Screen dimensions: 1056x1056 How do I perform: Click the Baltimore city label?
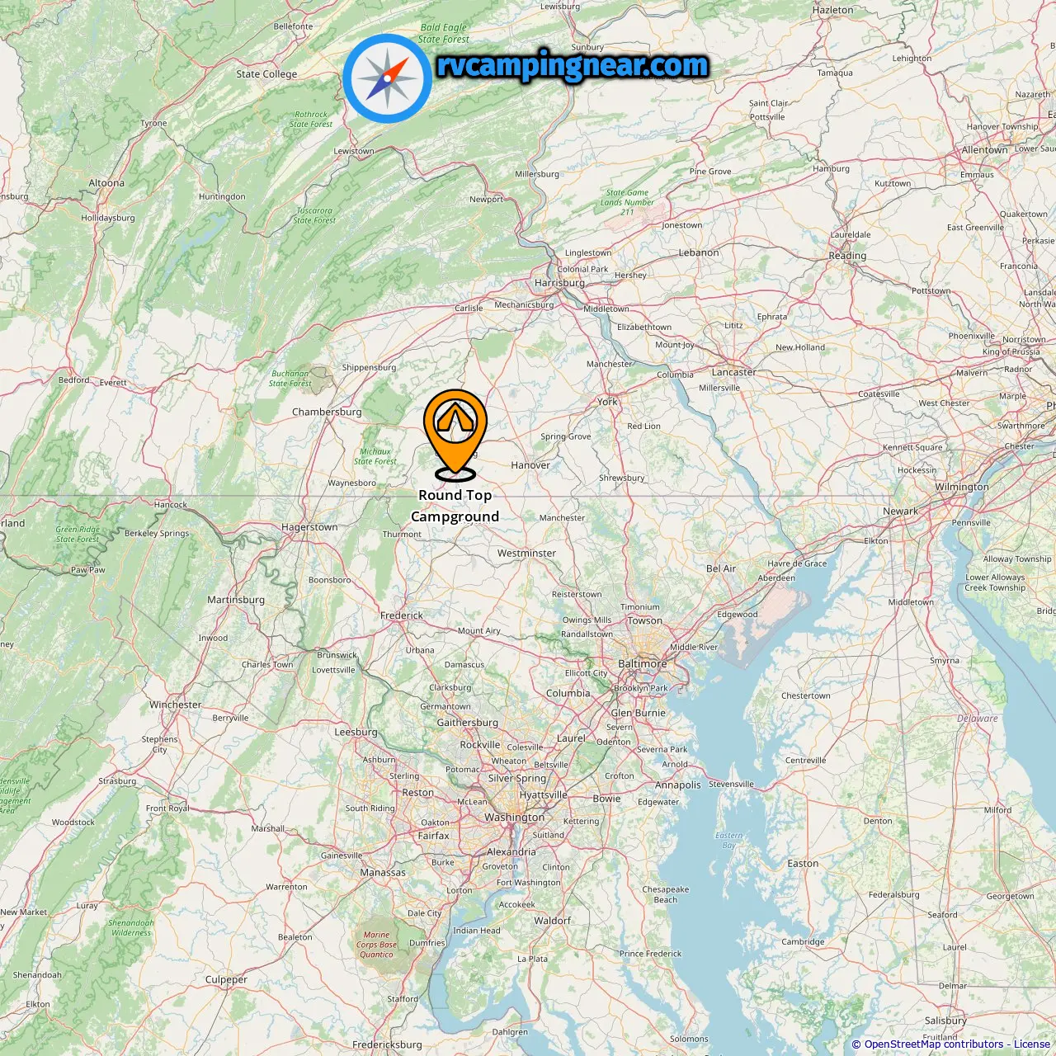(643, 663)
